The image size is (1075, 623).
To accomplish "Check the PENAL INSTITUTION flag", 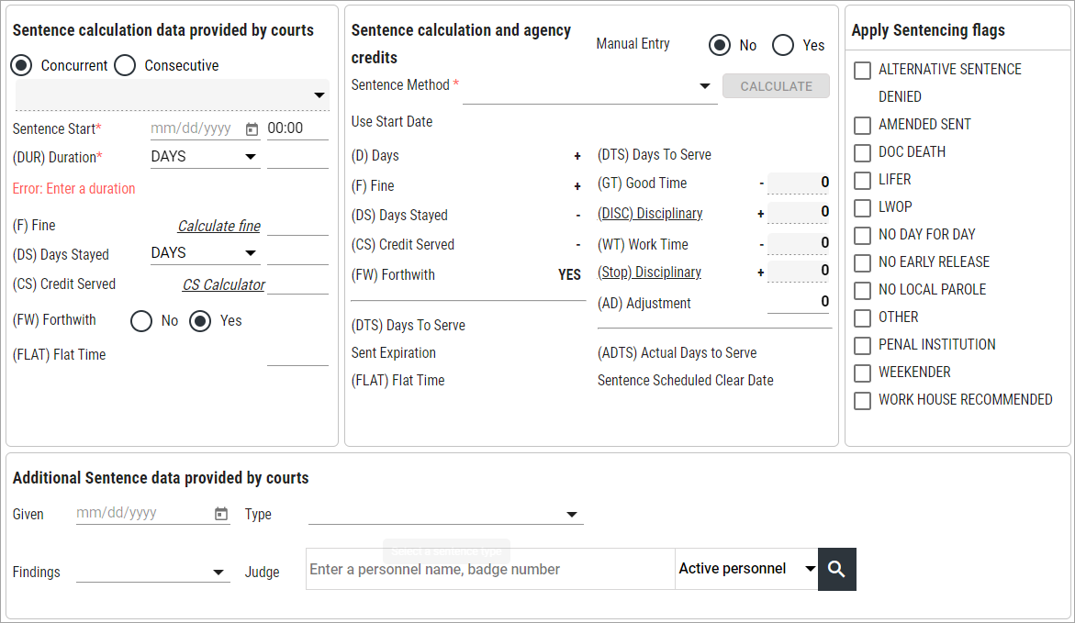I will (x=862, y=345).
